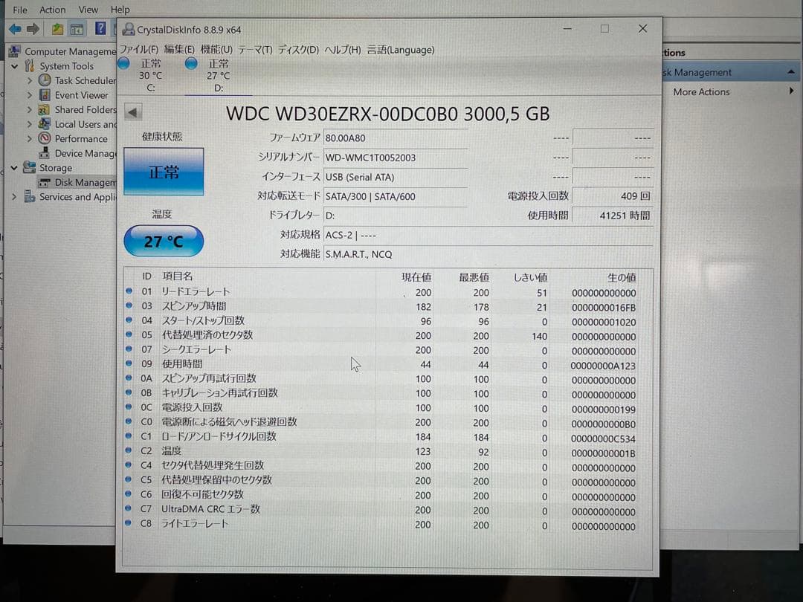Click the serial number field WD-WMC1T0052003
Screen dimensions: 803x602
(396, 158)
